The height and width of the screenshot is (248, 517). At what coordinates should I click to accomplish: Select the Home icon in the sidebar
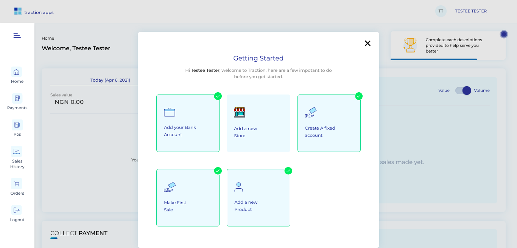(17, 72)
